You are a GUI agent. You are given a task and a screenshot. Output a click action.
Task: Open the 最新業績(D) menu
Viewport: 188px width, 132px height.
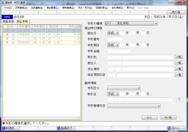pos(68,8)
